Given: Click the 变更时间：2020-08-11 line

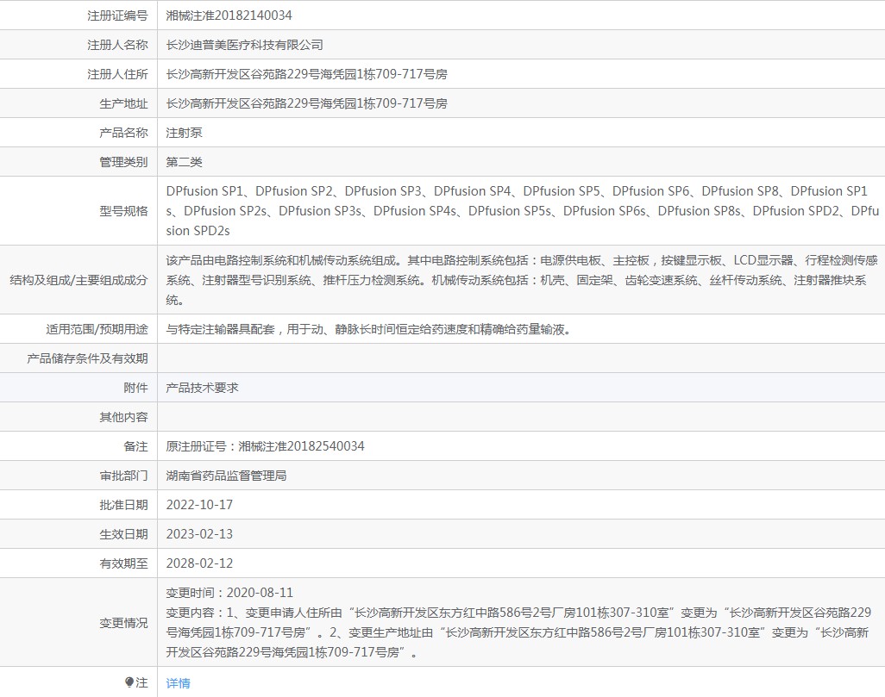Looking at the screenshot, I should coord(229,593).
